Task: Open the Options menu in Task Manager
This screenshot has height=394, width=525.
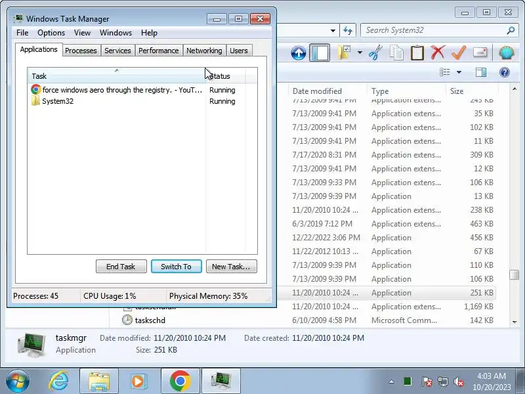Action: (51, 33)
